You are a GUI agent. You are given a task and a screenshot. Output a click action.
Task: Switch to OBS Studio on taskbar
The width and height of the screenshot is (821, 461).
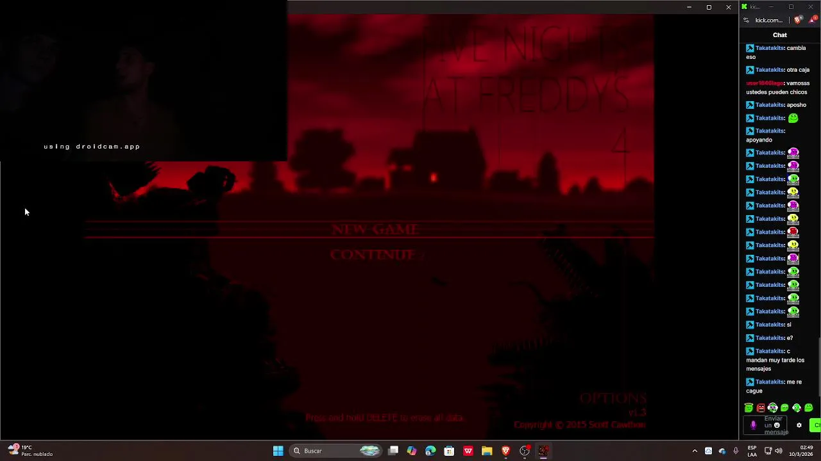click(x=525, y=451)
